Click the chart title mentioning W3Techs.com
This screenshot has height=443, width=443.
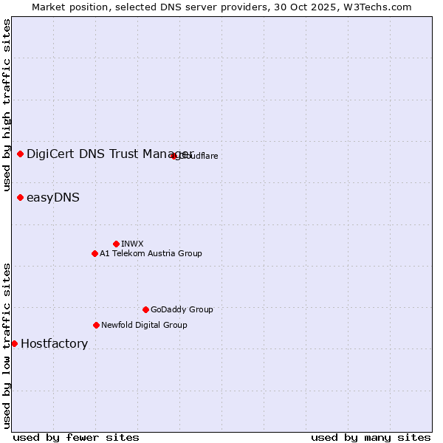point(221,7)
